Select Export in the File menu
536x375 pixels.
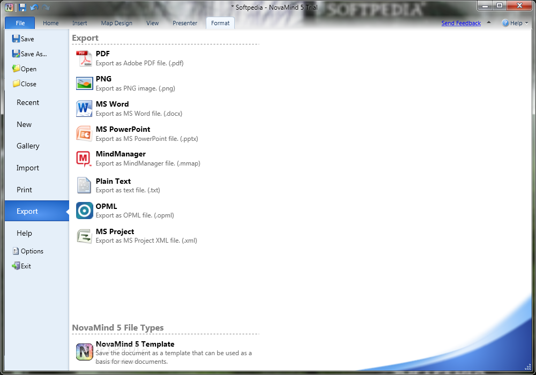[37, 211]
